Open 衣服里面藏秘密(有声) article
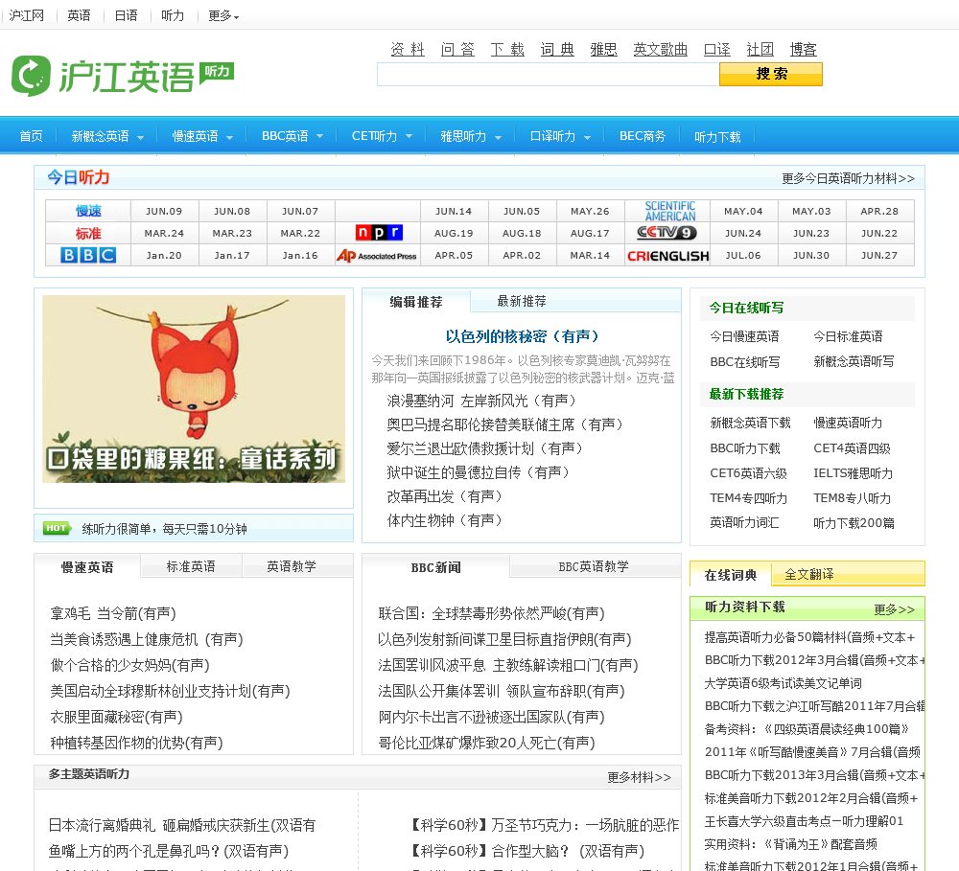959x871 pixels. point(117,717)
